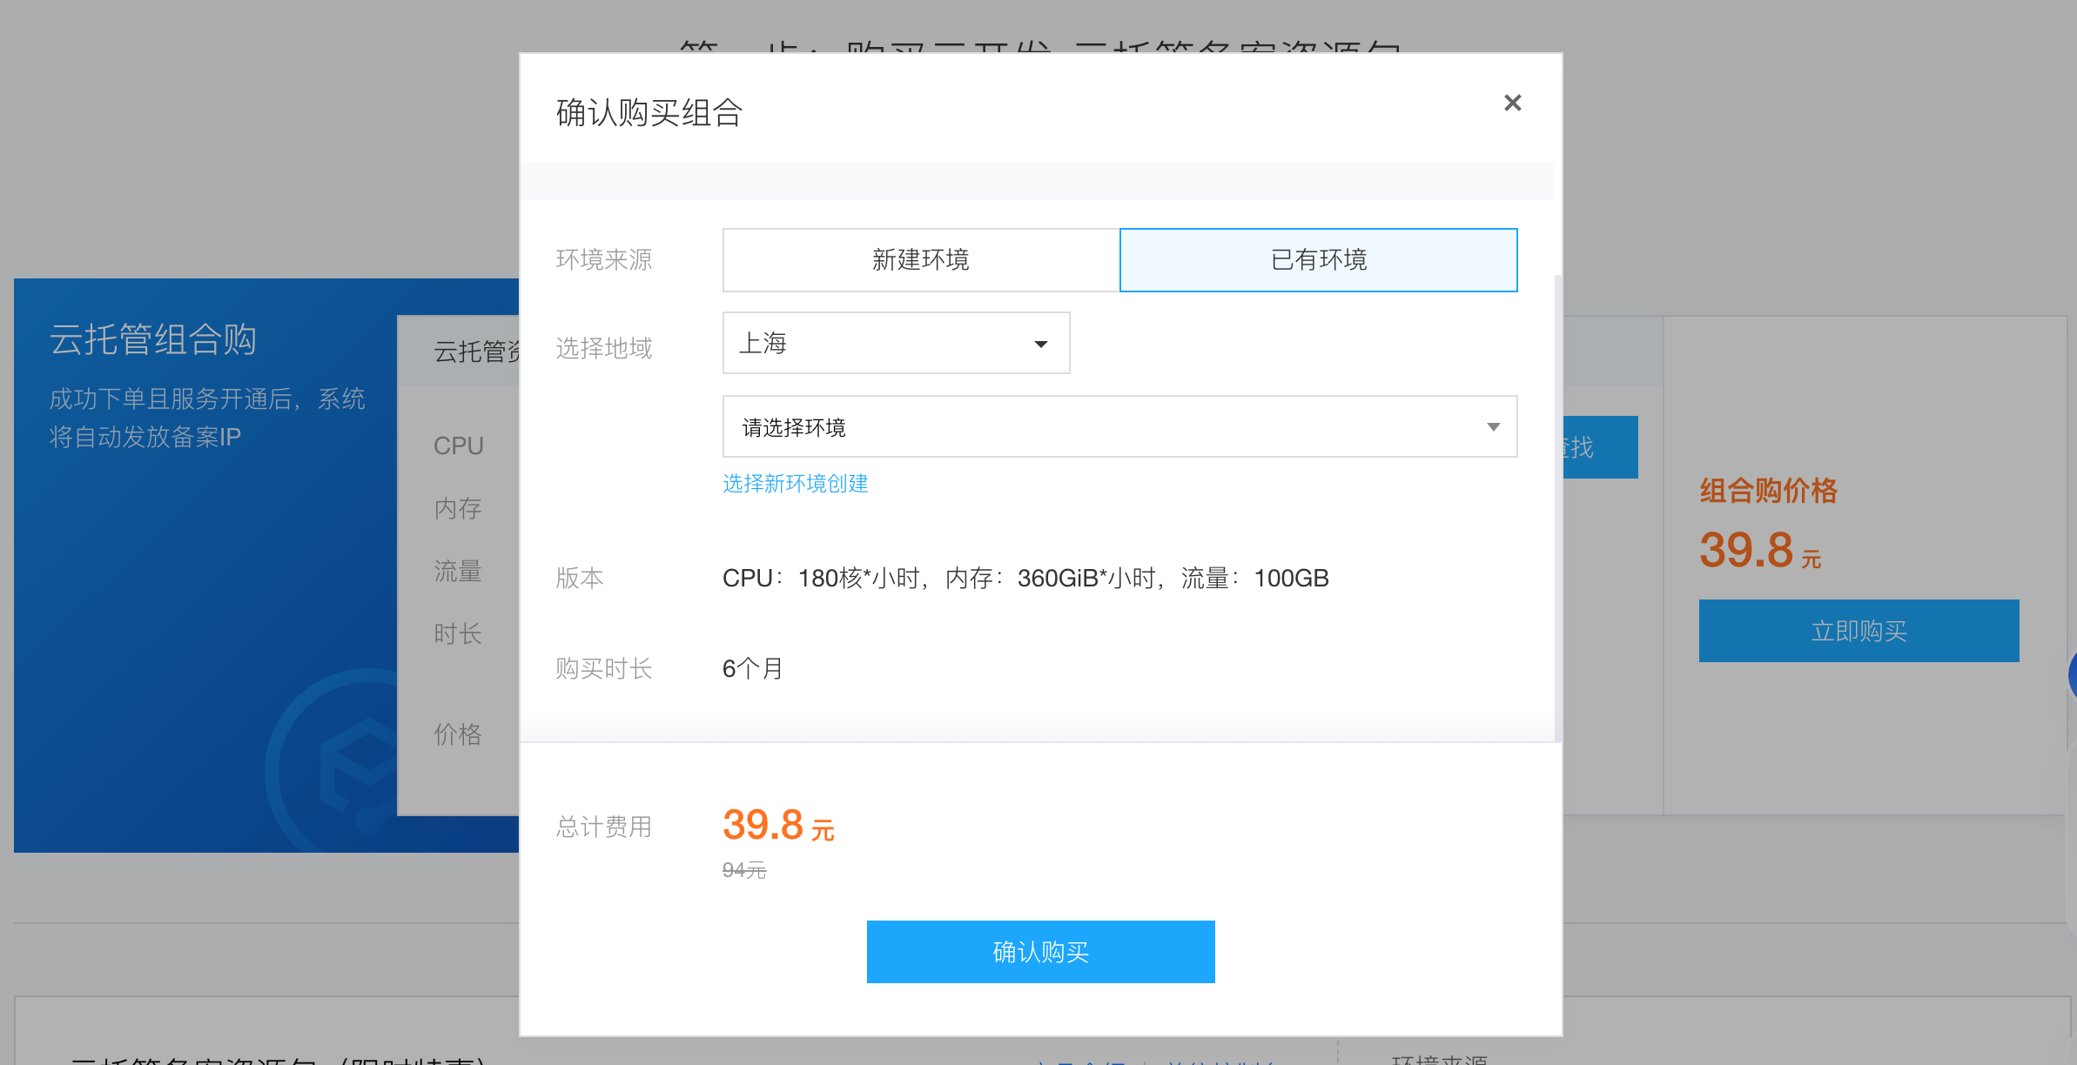Click the partially hidden 查找 button
2077x1065 pixels.
pos(1600,447)
